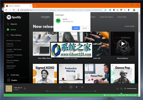The height and width of the screenshot is (100, 143).
Task: Play the current track
Action: tap(71, 87)
